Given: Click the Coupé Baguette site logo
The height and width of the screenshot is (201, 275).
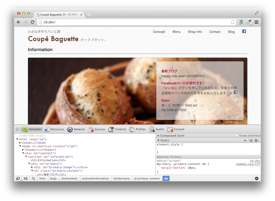Looking at the screenshot, I should [53, 39].
